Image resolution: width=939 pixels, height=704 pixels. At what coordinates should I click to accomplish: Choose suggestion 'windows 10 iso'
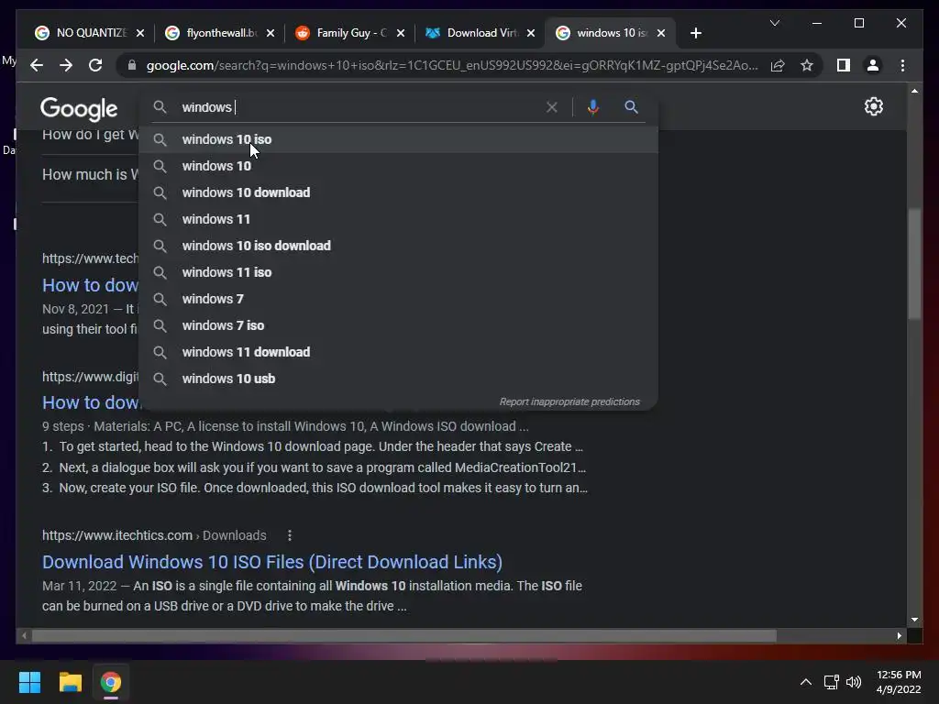pyautogui.click(x=398, y=139)
